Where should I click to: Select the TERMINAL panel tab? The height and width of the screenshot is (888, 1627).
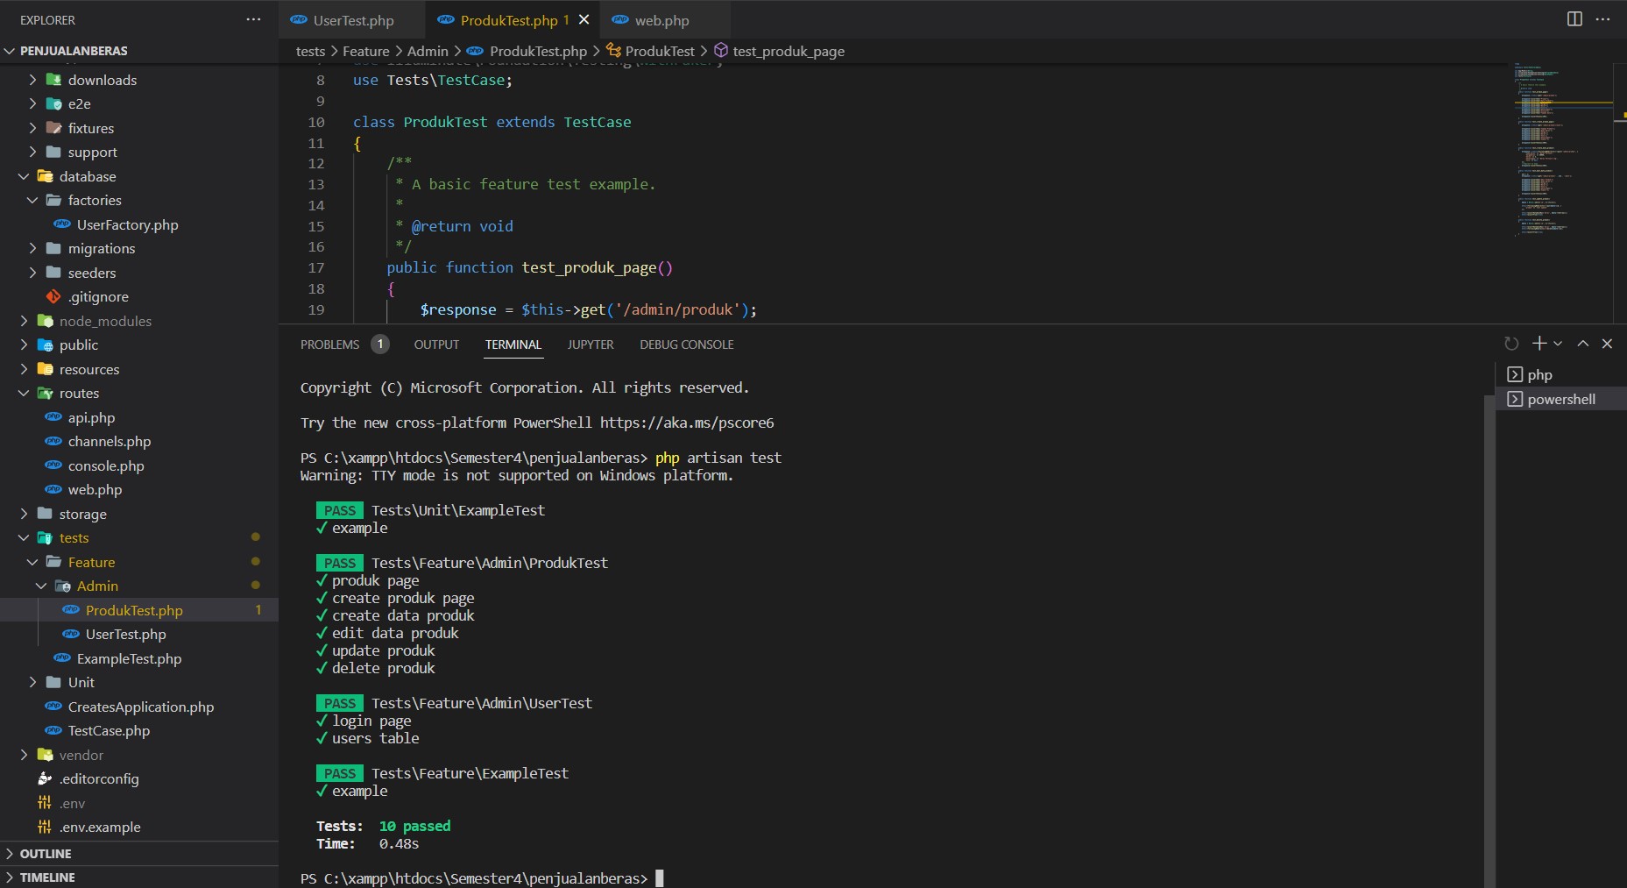tap(513, 345)
